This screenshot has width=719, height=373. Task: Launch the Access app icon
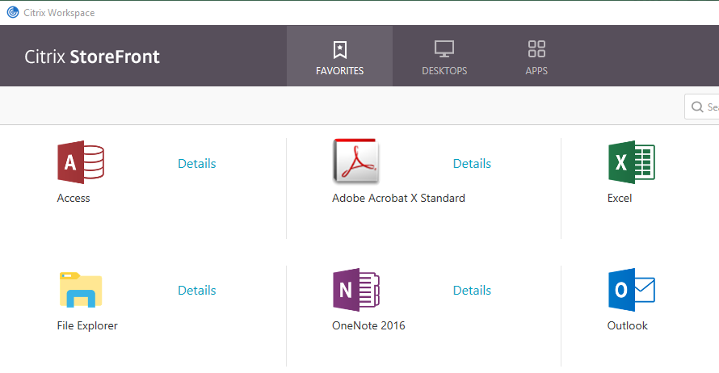click(81, 162)
